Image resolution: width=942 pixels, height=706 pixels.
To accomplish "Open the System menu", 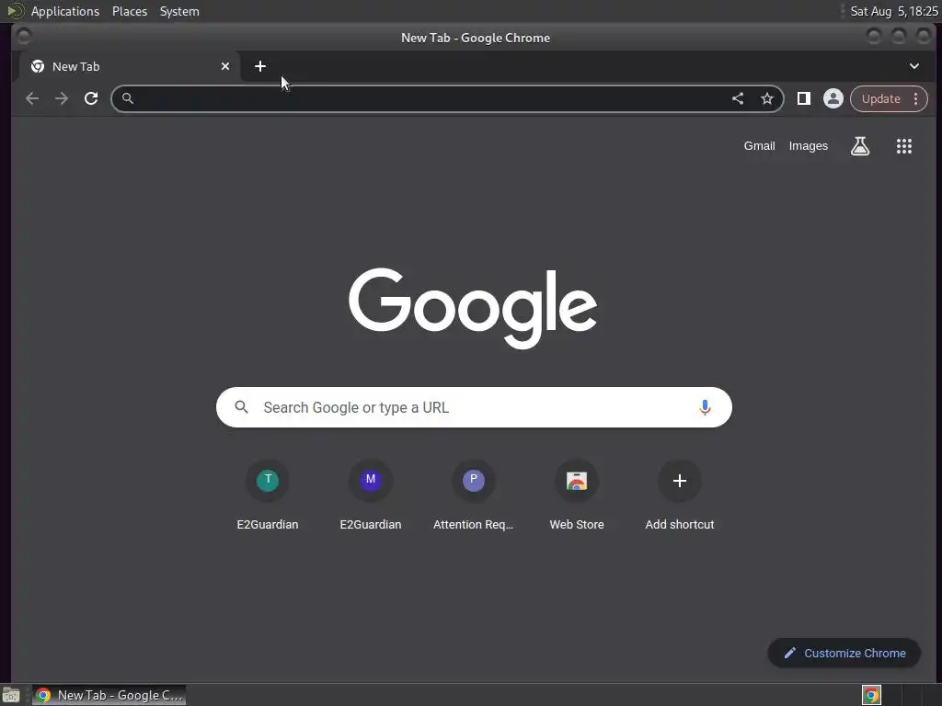I will pyautogui.click(x=179, y=11).
